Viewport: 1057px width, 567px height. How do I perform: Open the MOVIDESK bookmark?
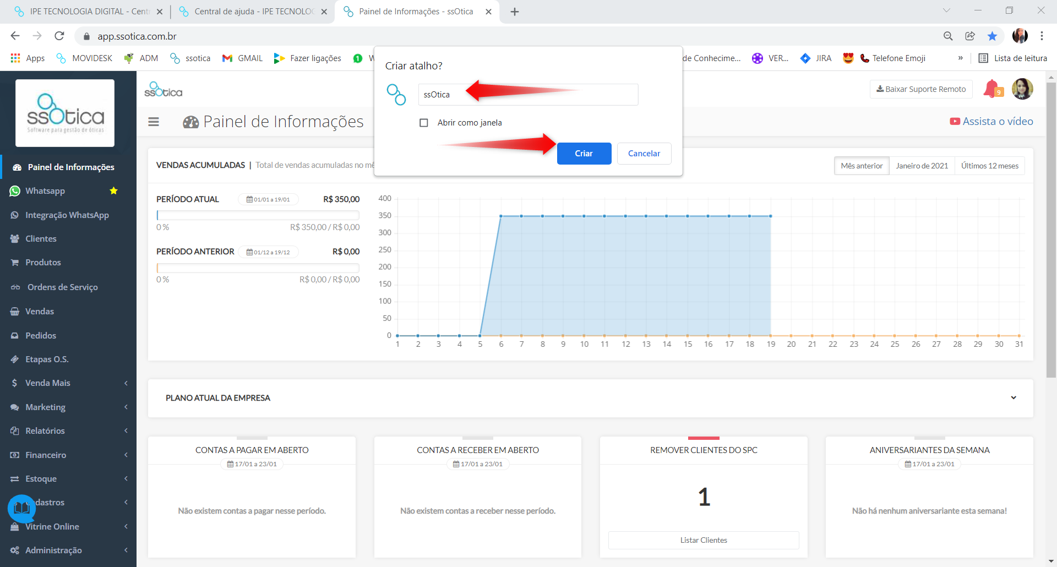coord(84,58)
